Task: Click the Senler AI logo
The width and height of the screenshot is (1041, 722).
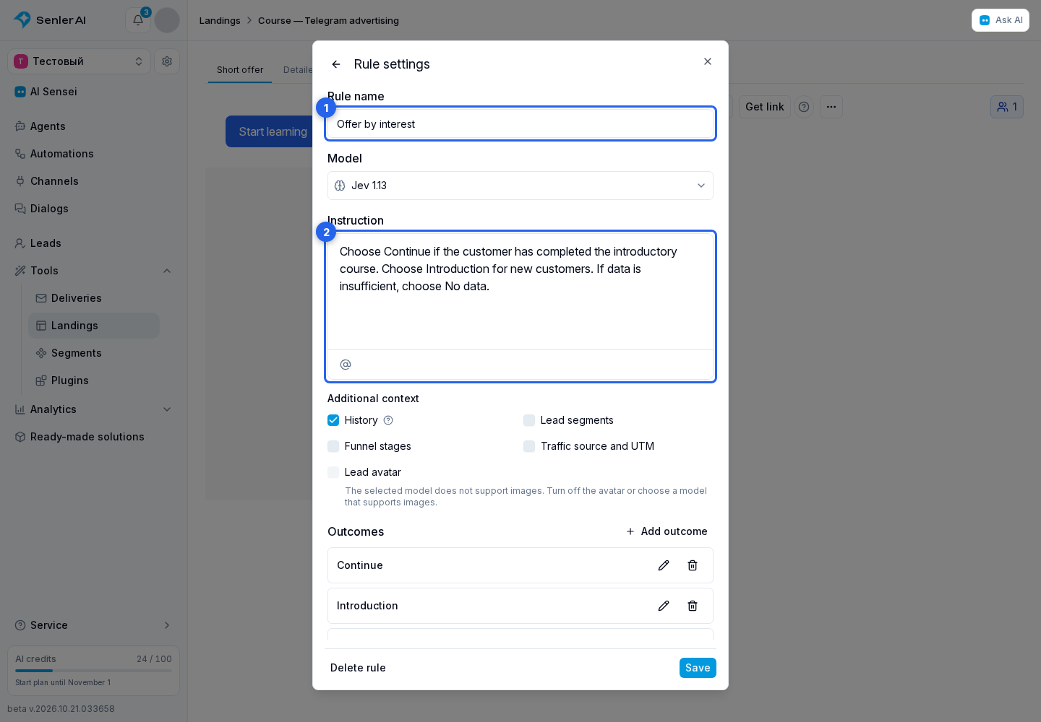Action: coord(50,20)
